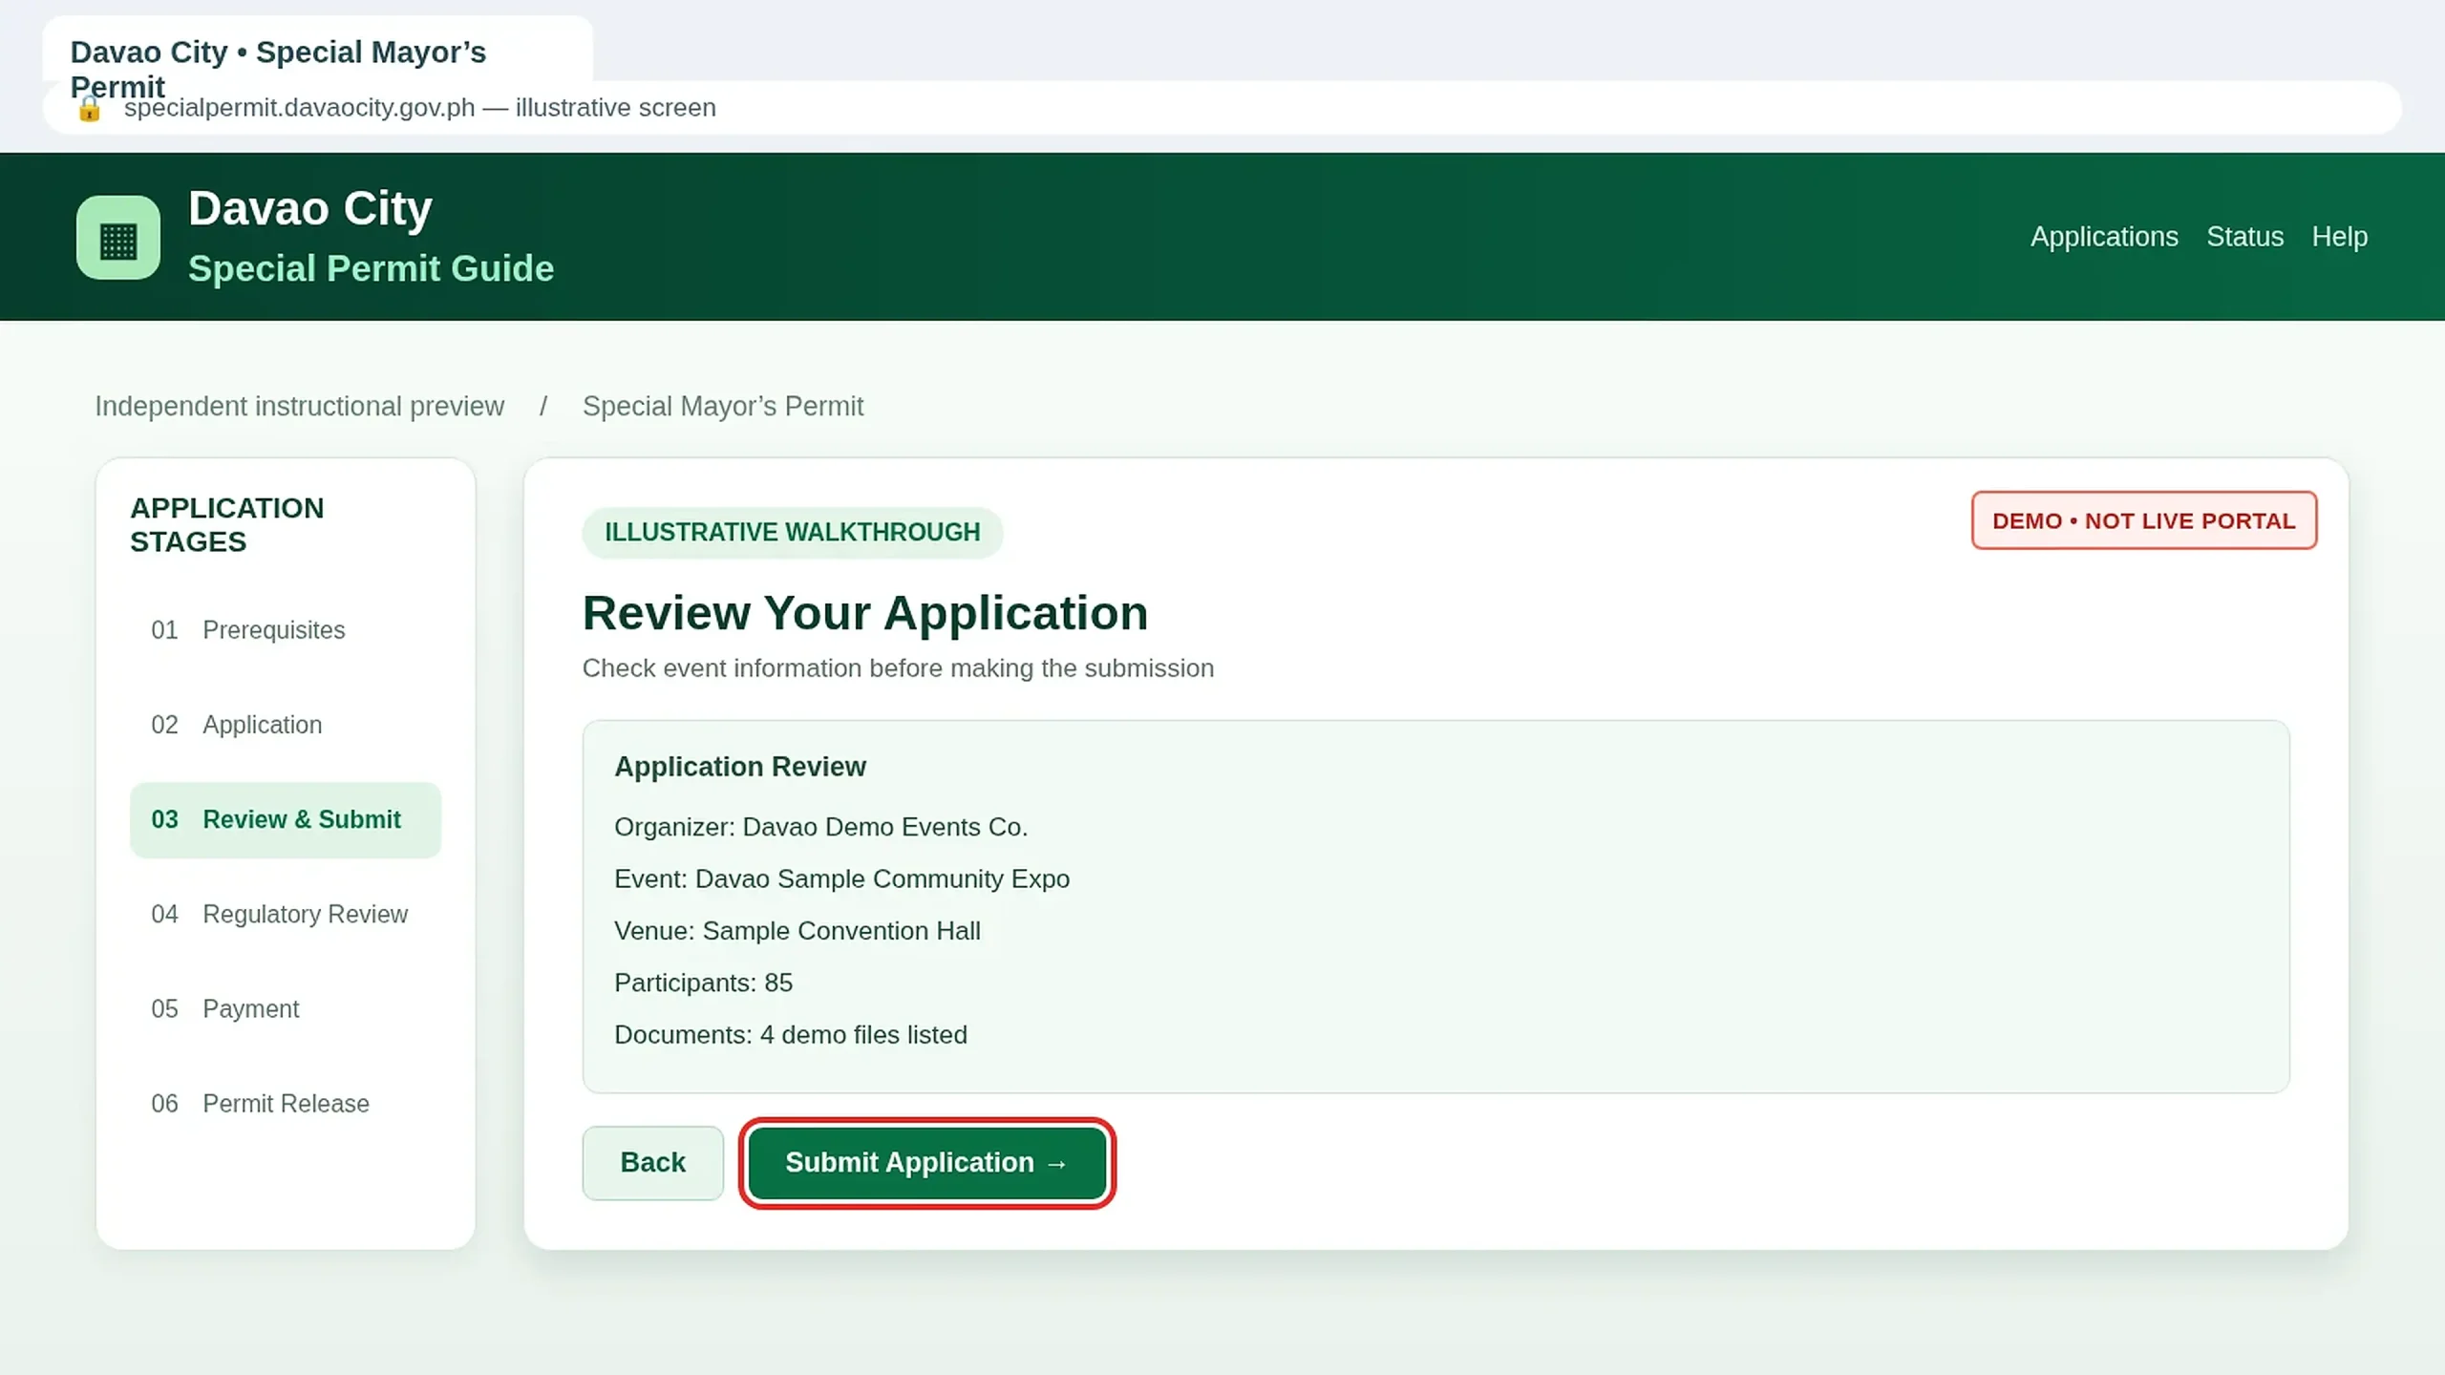2445x1375 pixels.
Task: Click the padlock icon in address bar
Action: (89, 109)
